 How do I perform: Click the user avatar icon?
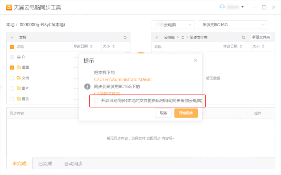pos(222,7)
